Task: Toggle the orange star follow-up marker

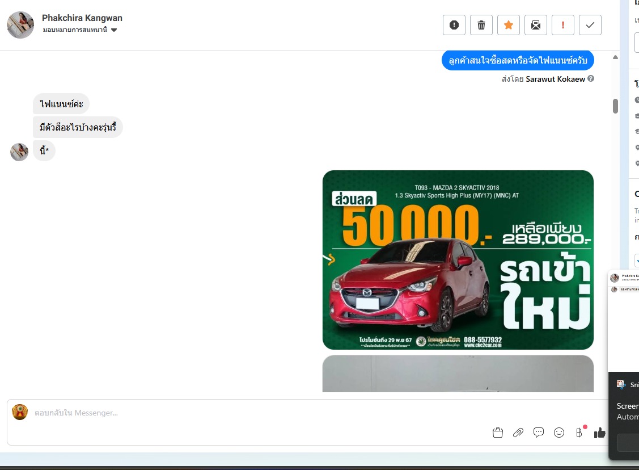Action: pyautogui.click(x=509, y=26)
